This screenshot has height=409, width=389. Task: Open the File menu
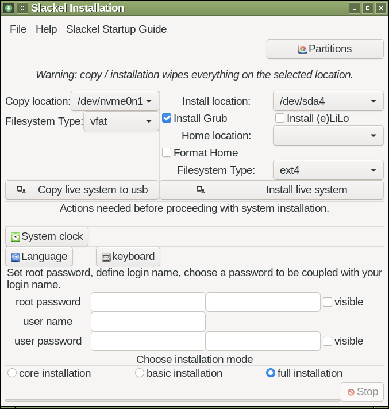click(18, 29)
